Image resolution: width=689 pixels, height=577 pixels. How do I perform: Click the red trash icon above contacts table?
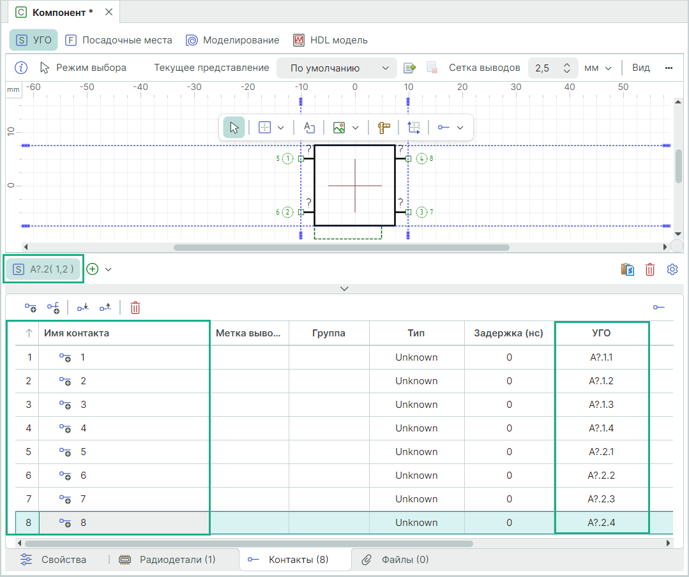135,308
